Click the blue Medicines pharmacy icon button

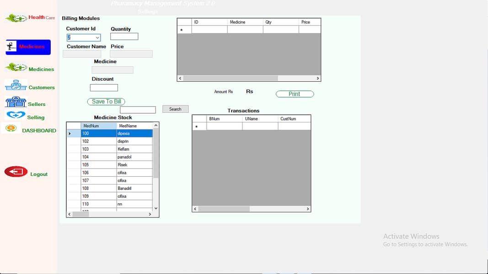(12, 47)
